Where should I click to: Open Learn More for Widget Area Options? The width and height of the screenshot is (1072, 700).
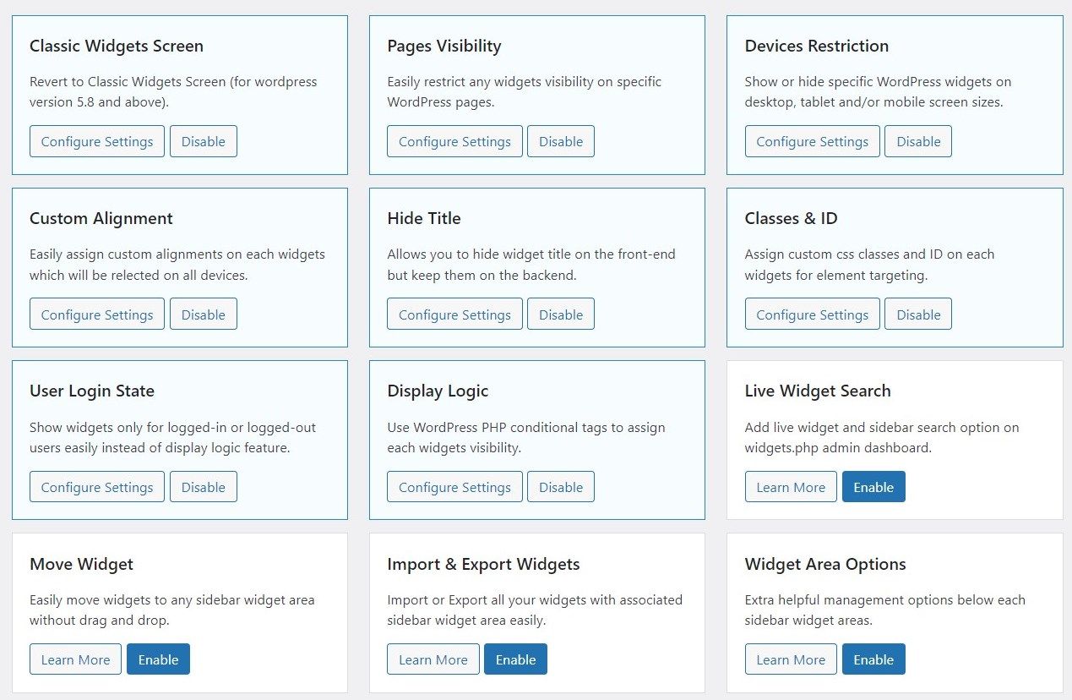pyautogui.click(x=790, y=659)
